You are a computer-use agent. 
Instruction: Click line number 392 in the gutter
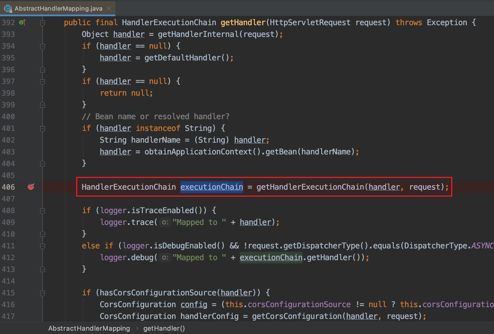click(x=8, y=22)
